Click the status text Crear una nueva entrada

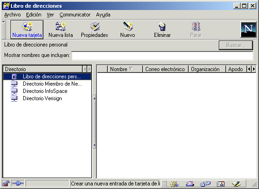[x=115, y=184]
